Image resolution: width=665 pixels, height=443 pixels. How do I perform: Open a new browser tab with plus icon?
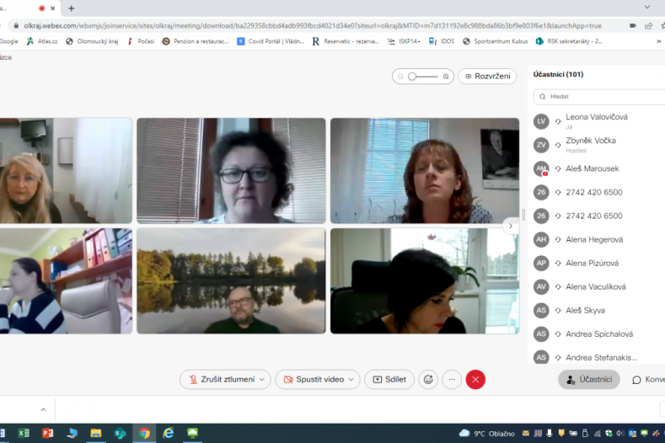coord(71,8)
